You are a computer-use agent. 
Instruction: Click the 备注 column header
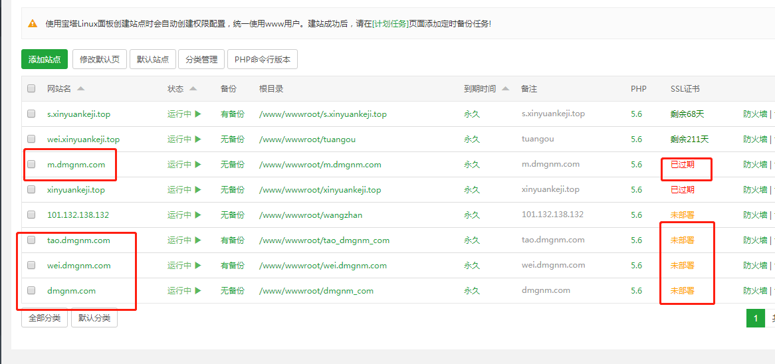[529, 89]
